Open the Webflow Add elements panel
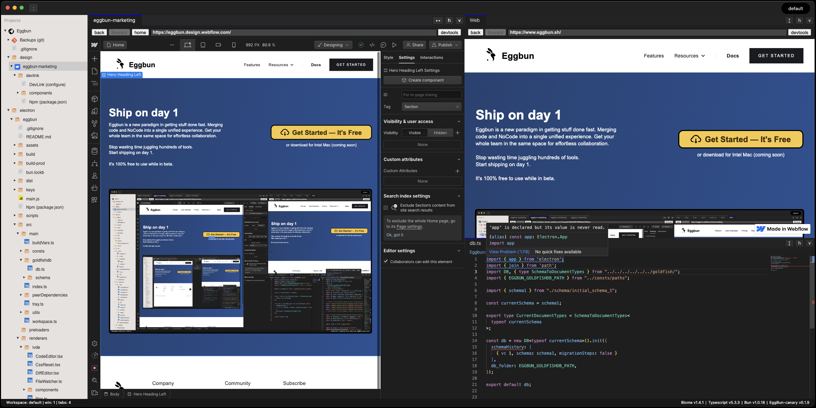 (x=95, y=59)
